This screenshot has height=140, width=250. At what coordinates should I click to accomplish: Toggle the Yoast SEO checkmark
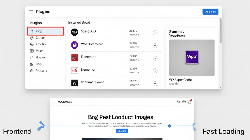tap(155, 33)
